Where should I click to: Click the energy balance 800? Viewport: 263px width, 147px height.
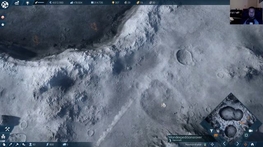[x=50, y=145]
